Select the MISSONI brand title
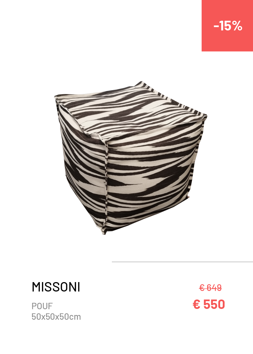The width and height of the screenshot is (253, 354). tap(56, 287)
